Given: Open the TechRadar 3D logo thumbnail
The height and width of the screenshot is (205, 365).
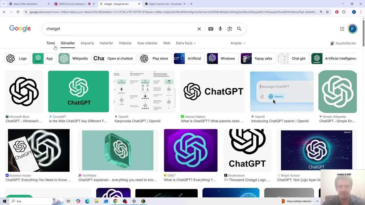Looking at the screenshot, I should click(117, 150).
